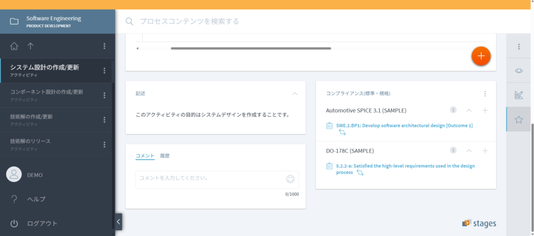Screen dimensions: 534x236
Task: Open menu for 技術解の作成/更新
Action: click(x=104, y=120)
